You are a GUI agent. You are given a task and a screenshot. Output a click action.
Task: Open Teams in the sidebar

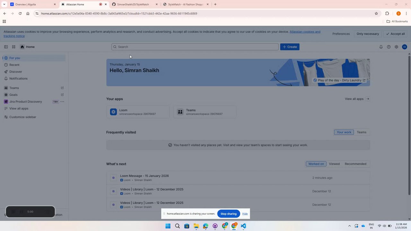34,88
